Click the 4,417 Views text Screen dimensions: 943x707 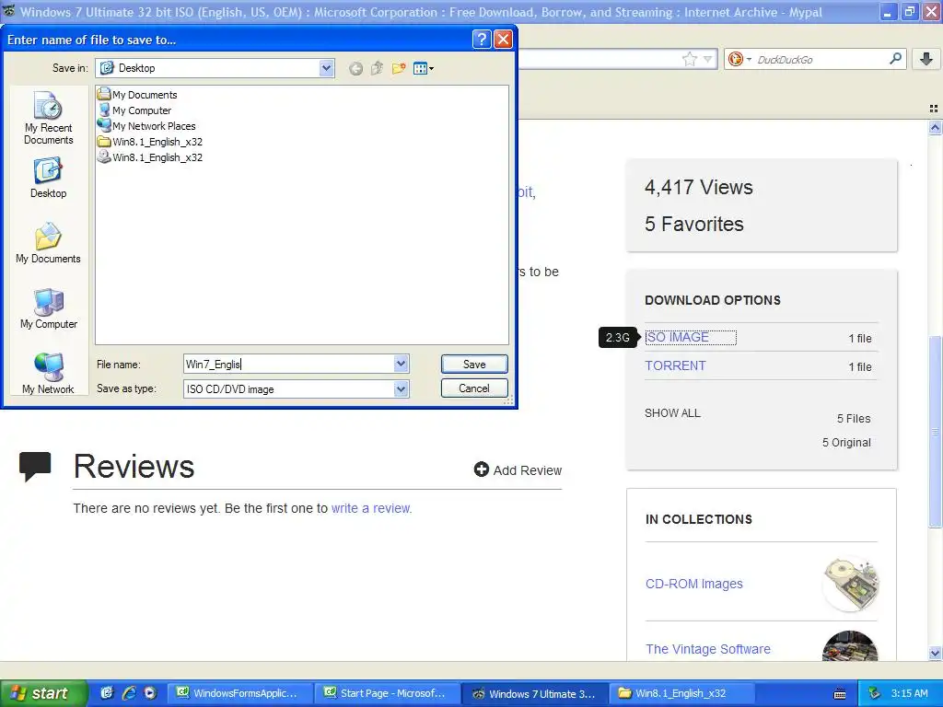pos(698,187)
